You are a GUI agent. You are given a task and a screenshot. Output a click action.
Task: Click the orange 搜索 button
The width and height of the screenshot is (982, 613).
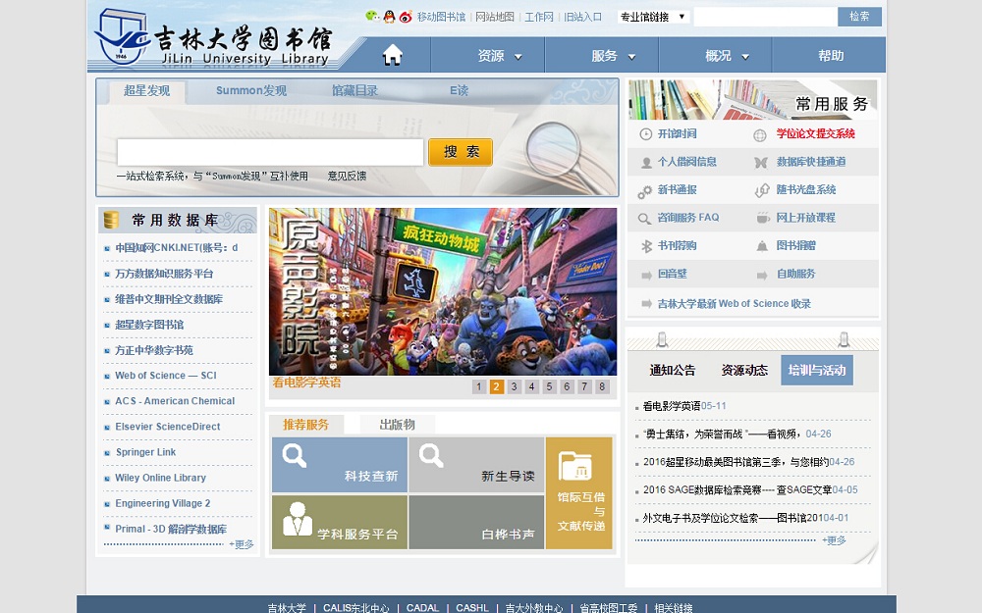coord(461,152)
